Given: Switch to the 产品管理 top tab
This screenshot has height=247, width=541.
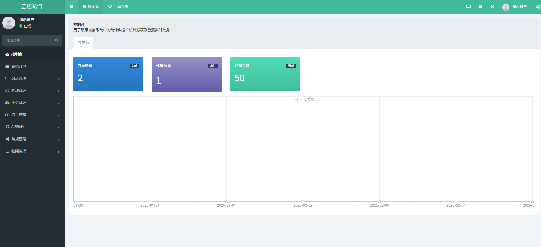Looking at the screenshot, I should click(118, 7).
